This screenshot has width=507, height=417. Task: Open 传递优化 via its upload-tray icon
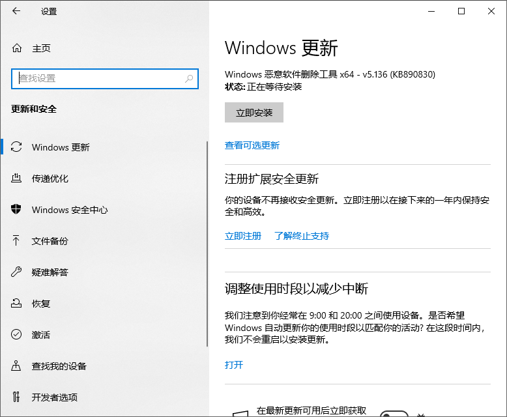[x=16, y=178]
